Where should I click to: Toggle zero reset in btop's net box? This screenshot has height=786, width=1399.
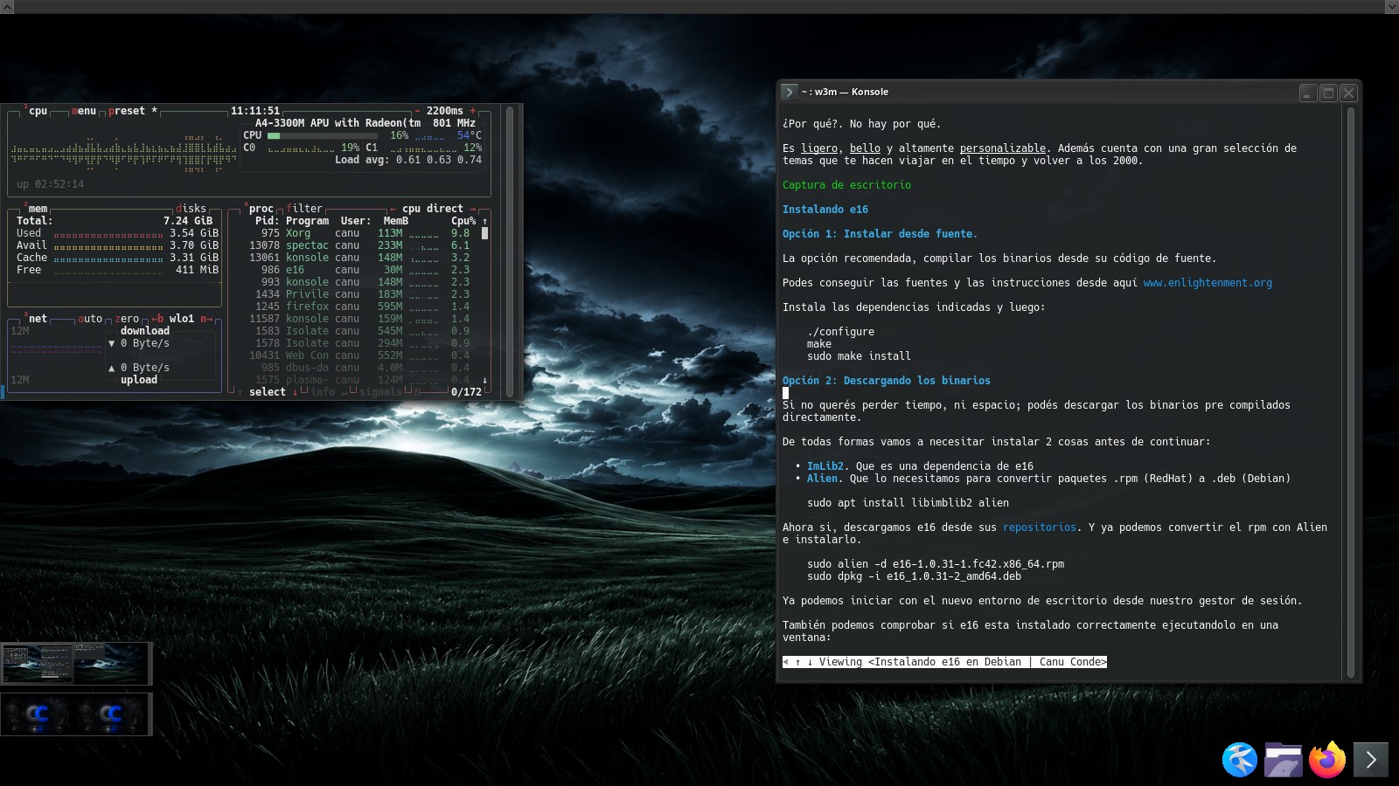pos(127,319)
